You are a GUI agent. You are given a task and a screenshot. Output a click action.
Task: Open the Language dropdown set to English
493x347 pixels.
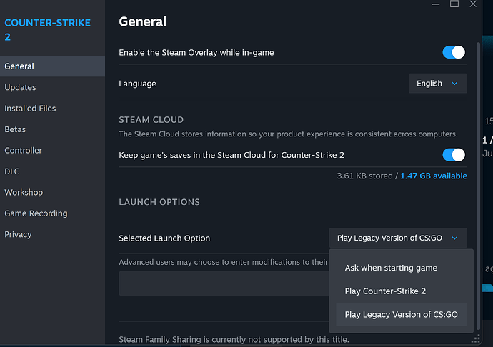[438, 84]
